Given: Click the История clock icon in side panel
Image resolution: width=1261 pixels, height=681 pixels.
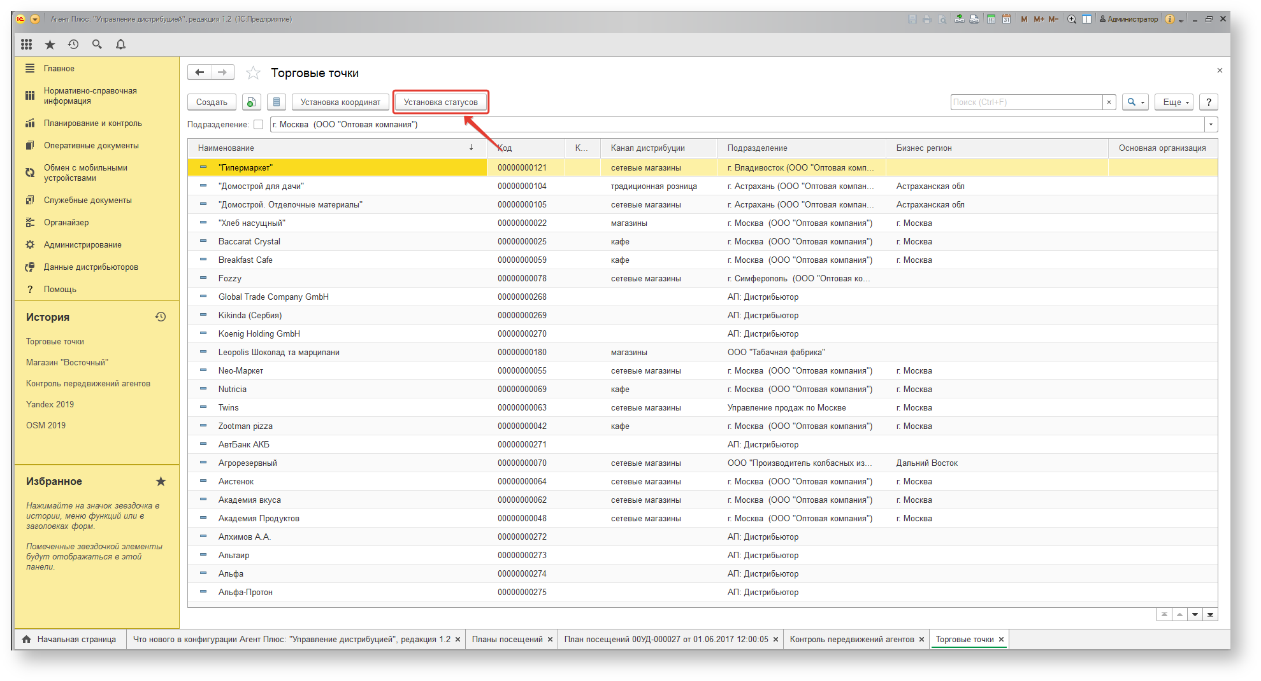Looking at the screenshot, I should (161, 317).
